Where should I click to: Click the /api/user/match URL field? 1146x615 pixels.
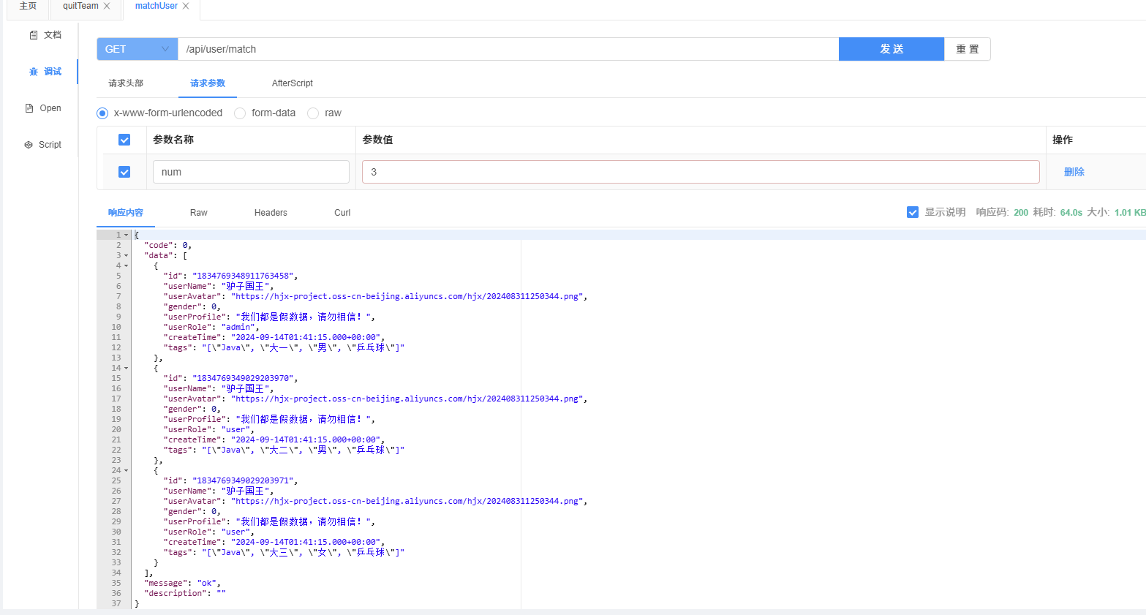508,49
